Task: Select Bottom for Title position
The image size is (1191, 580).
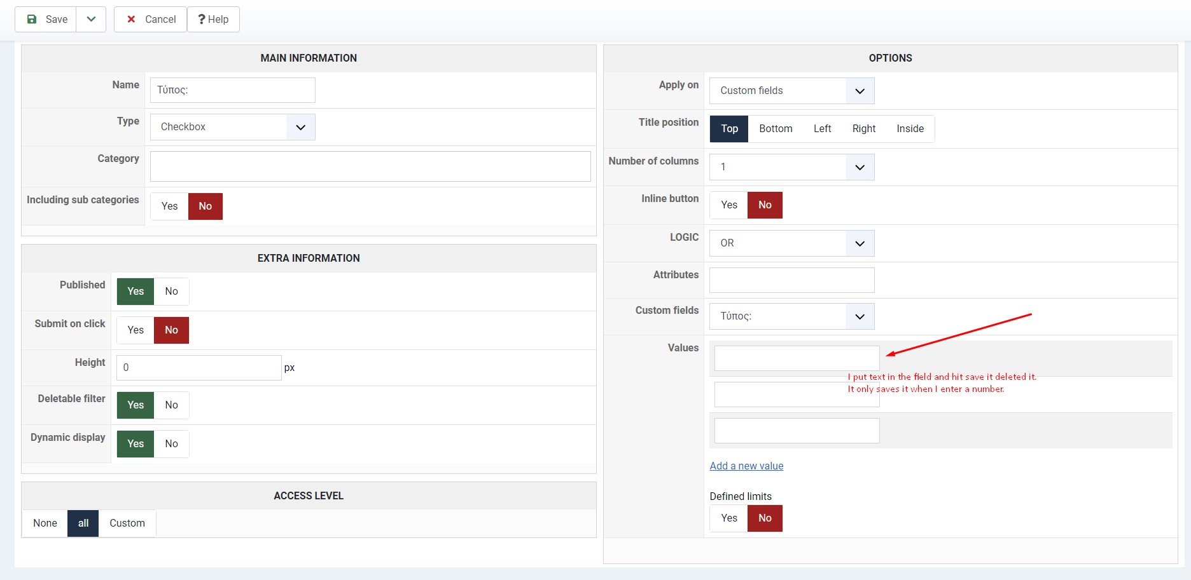Action: coord(776,128)
